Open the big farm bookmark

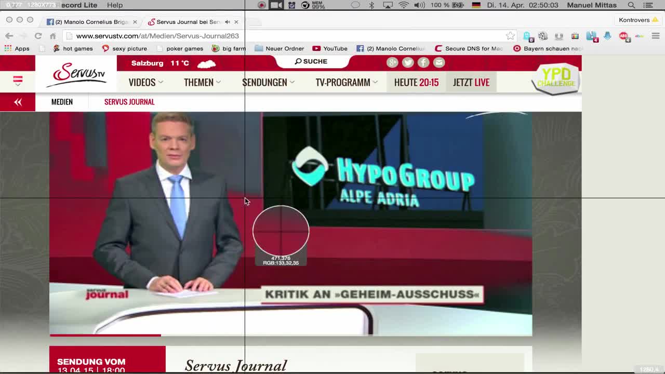coord(229,48)
